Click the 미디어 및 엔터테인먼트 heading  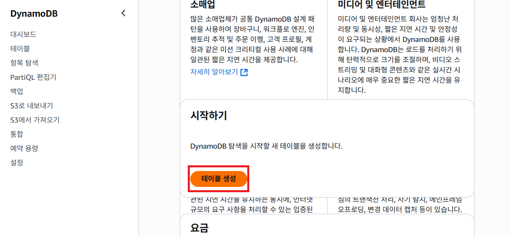(x=382, y=4)
